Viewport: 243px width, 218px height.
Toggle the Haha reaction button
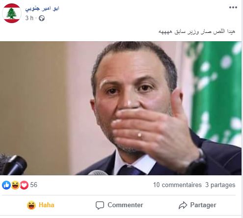pos(40,205)
